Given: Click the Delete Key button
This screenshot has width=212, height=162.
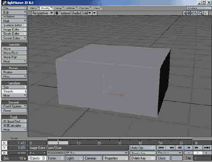Looking at the screenshot, I should click(x=143, y=158).
